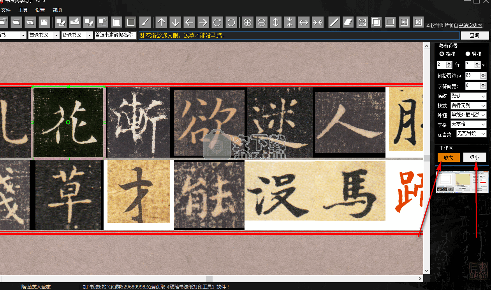Screen dimensions: 491x290
Task: Open the 模式 dropdown showing 有行无列
Action: click(x=468, y=106)
